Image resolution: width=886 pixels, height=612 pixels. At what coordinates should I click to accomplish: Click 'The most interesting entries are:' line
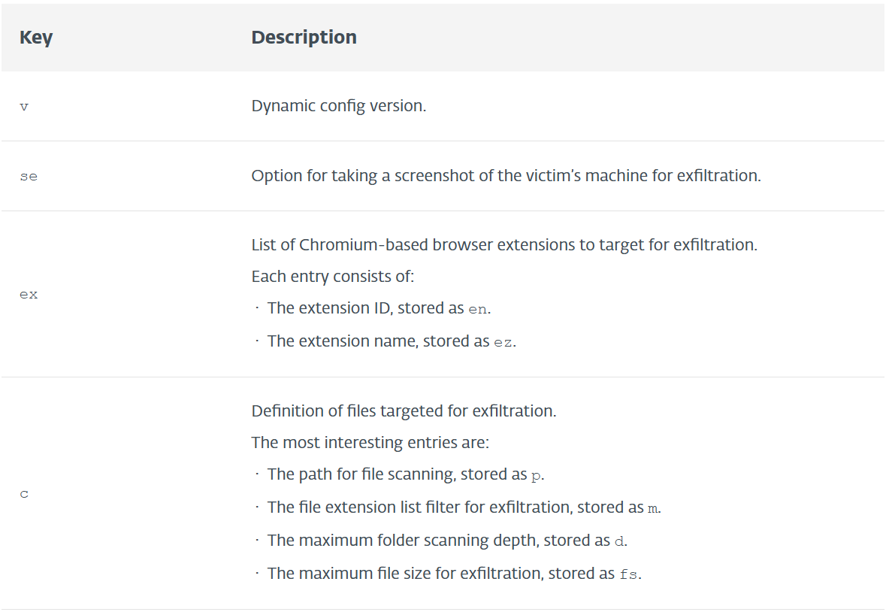click(x=370, y=443)
